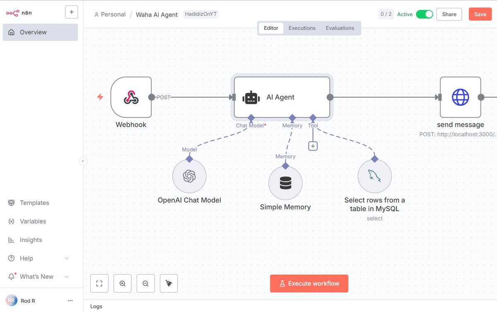Switch to the Executions tab
This screenshot has height=312, width=497.
(x=302, y=28)
